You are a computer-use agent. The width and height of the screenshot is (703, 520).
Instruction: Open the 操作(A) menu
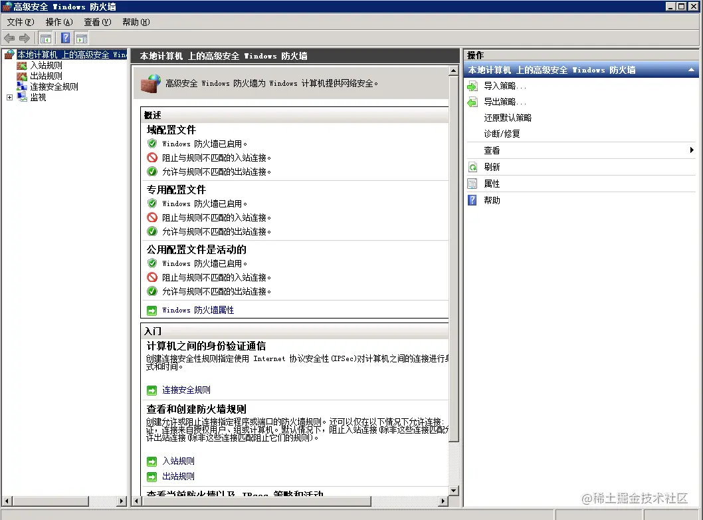coord(58,22)
